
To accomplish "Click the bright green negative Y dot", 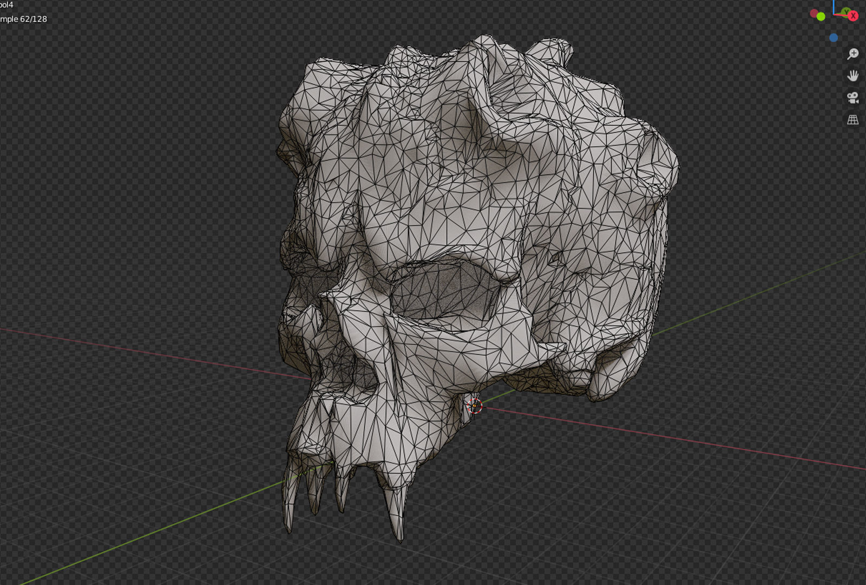I will click(x=821, y=17).
